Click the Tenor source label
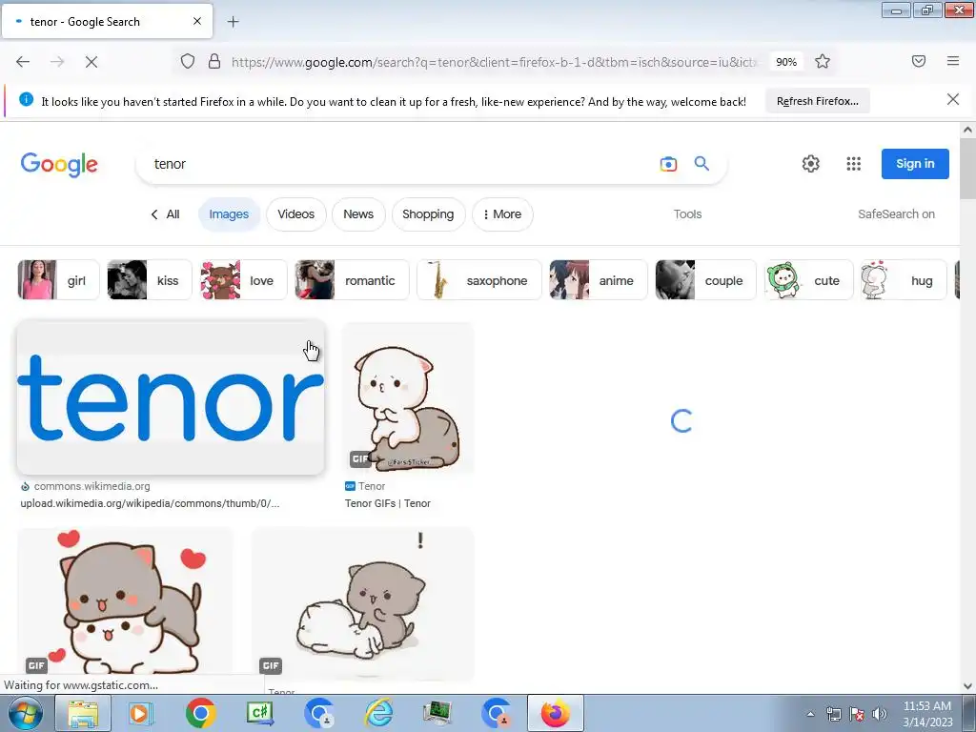Viewport: 976px width, 732px height. 371,486
